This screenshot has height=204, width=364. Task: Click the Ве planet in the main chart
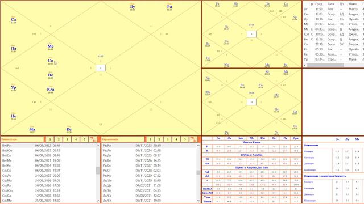pyautogui.click(x=51, y=75)
